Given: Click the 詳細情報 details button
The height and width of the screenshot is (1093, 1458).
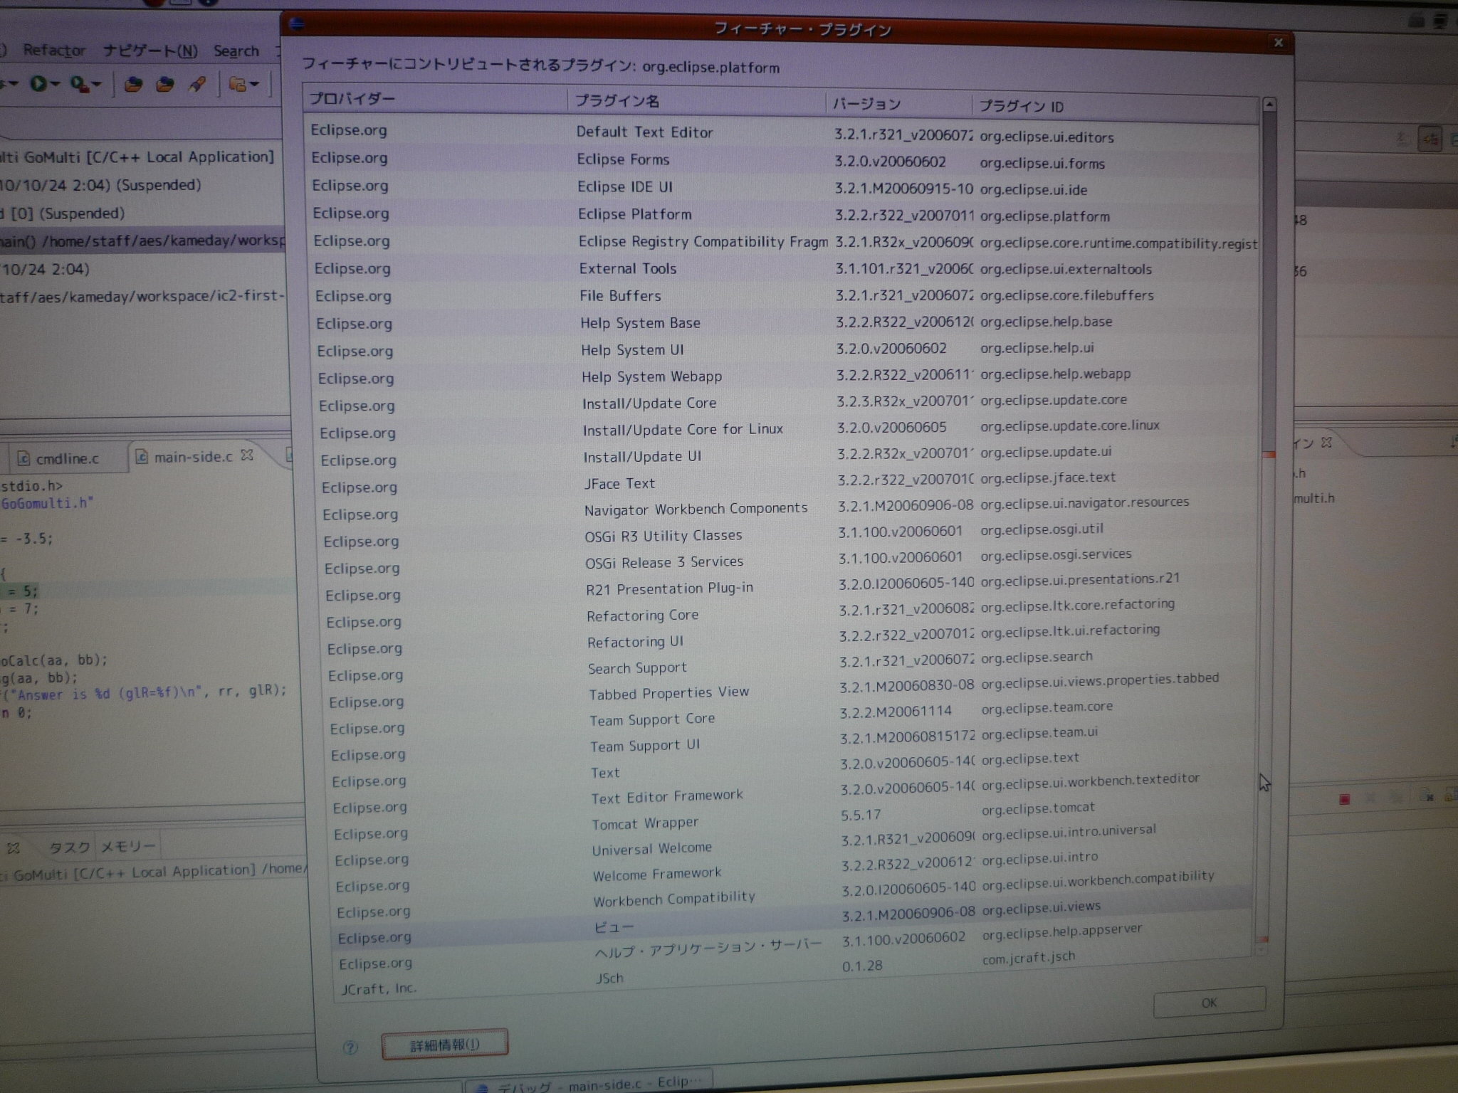Looking at the screenshot, I should click(x=445, y=1044).
